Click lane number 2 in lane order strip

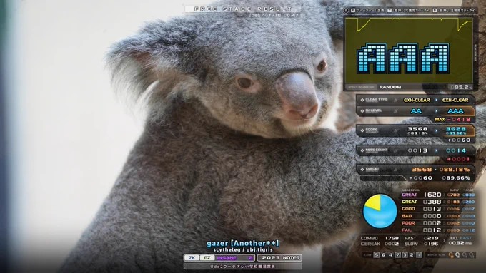412,255
